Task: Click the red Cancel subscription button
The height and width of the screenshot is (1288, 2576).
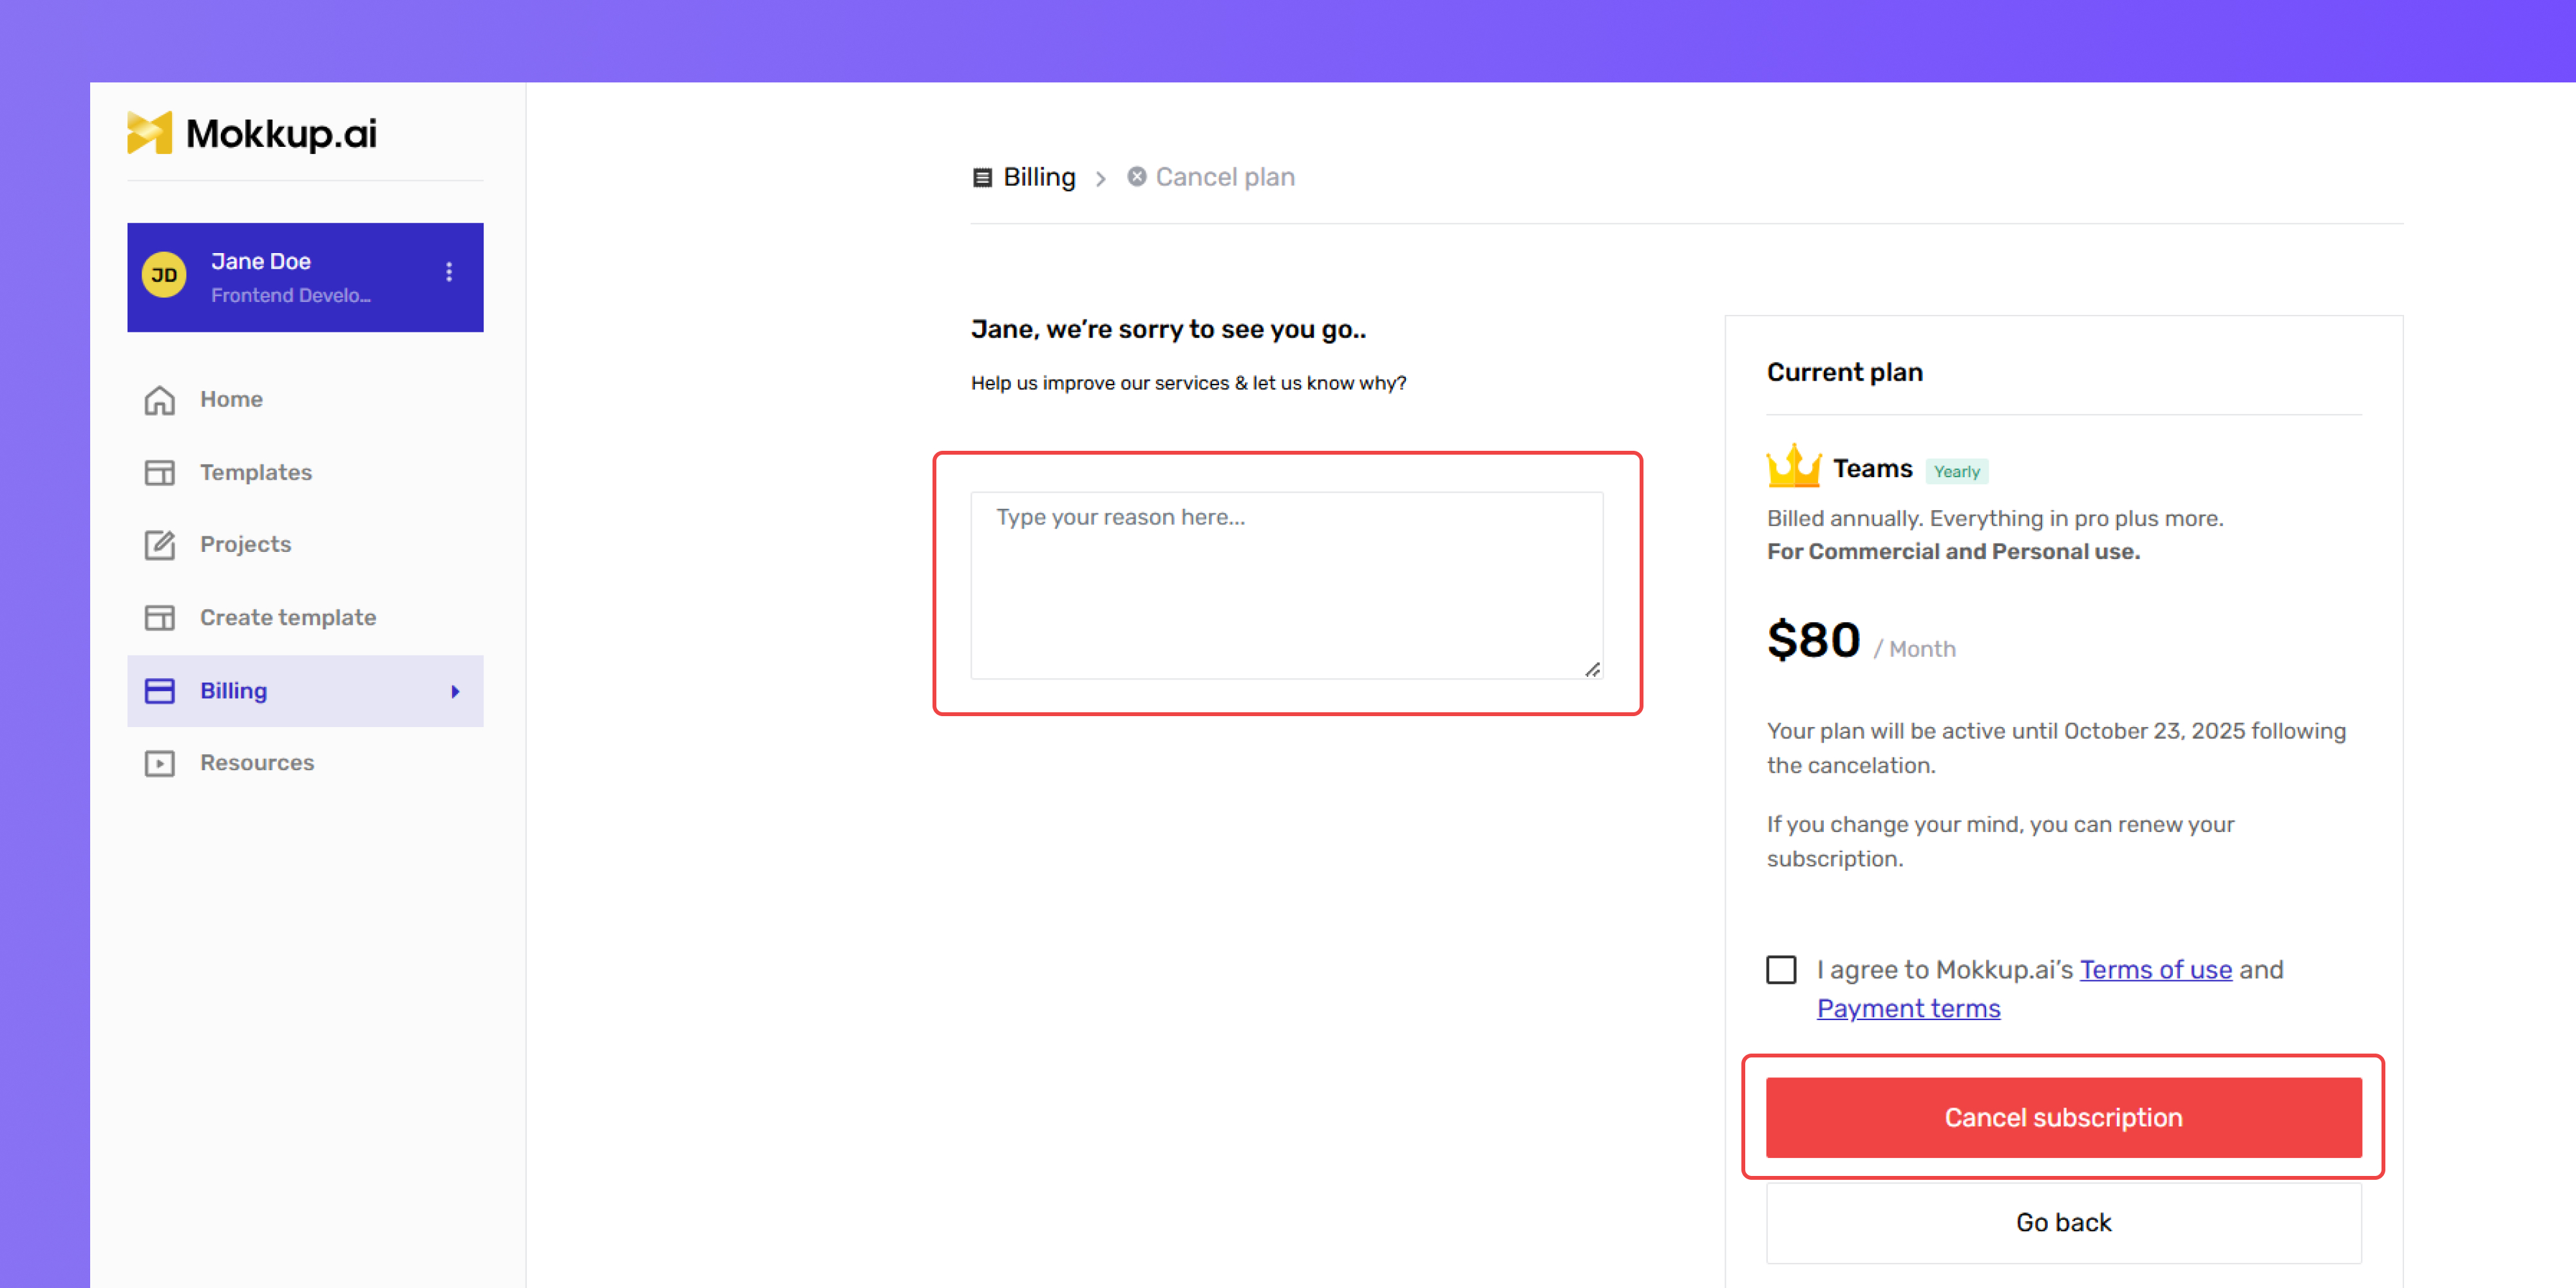Action: (2063, 1118)
